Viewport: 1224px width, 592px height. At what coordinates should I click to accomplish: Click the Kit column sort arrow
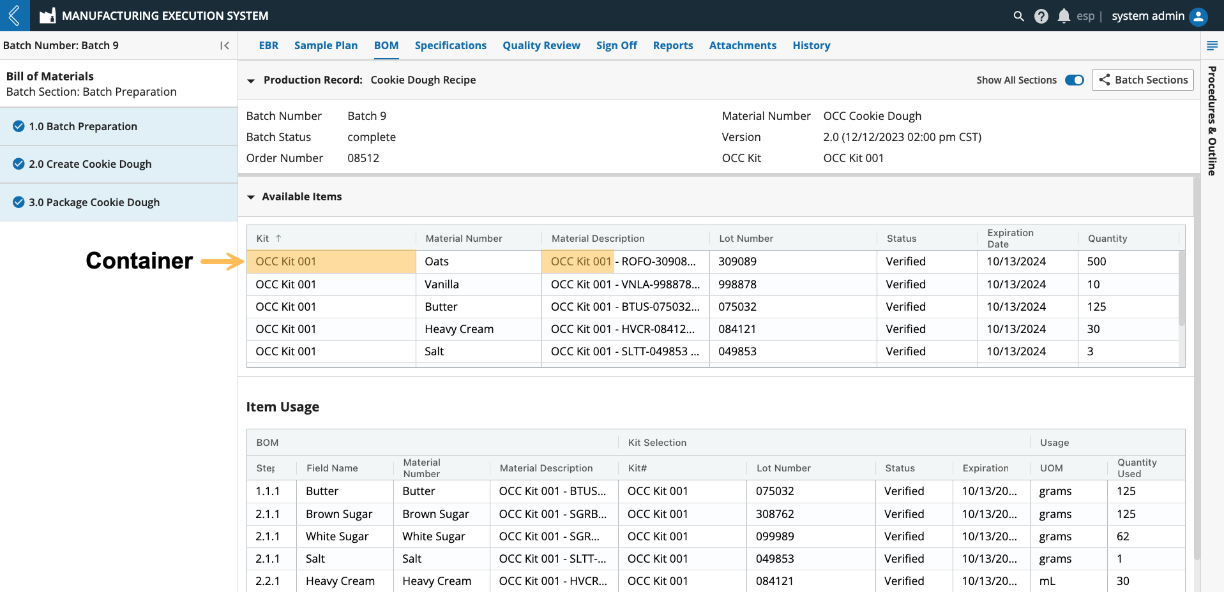pos(278,238)
